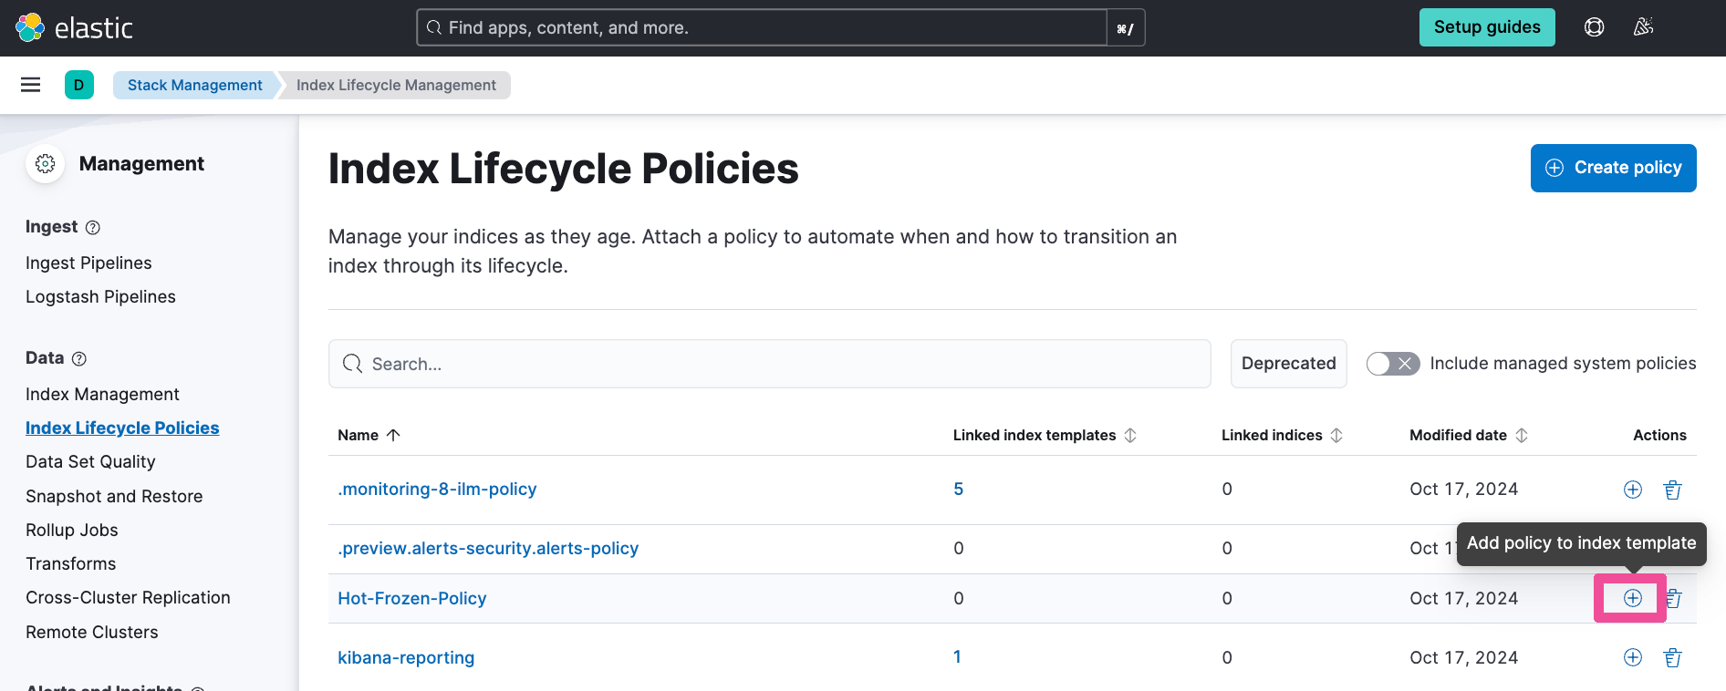Select Index Lifecycle Policies in sidebar
Image resolution: width=1726 pixels, height=691 pixels.
[122, 428]
